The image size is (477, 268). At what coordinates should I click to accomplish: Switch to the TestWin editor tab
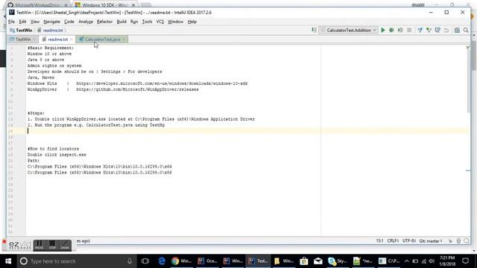pos(23,39)
